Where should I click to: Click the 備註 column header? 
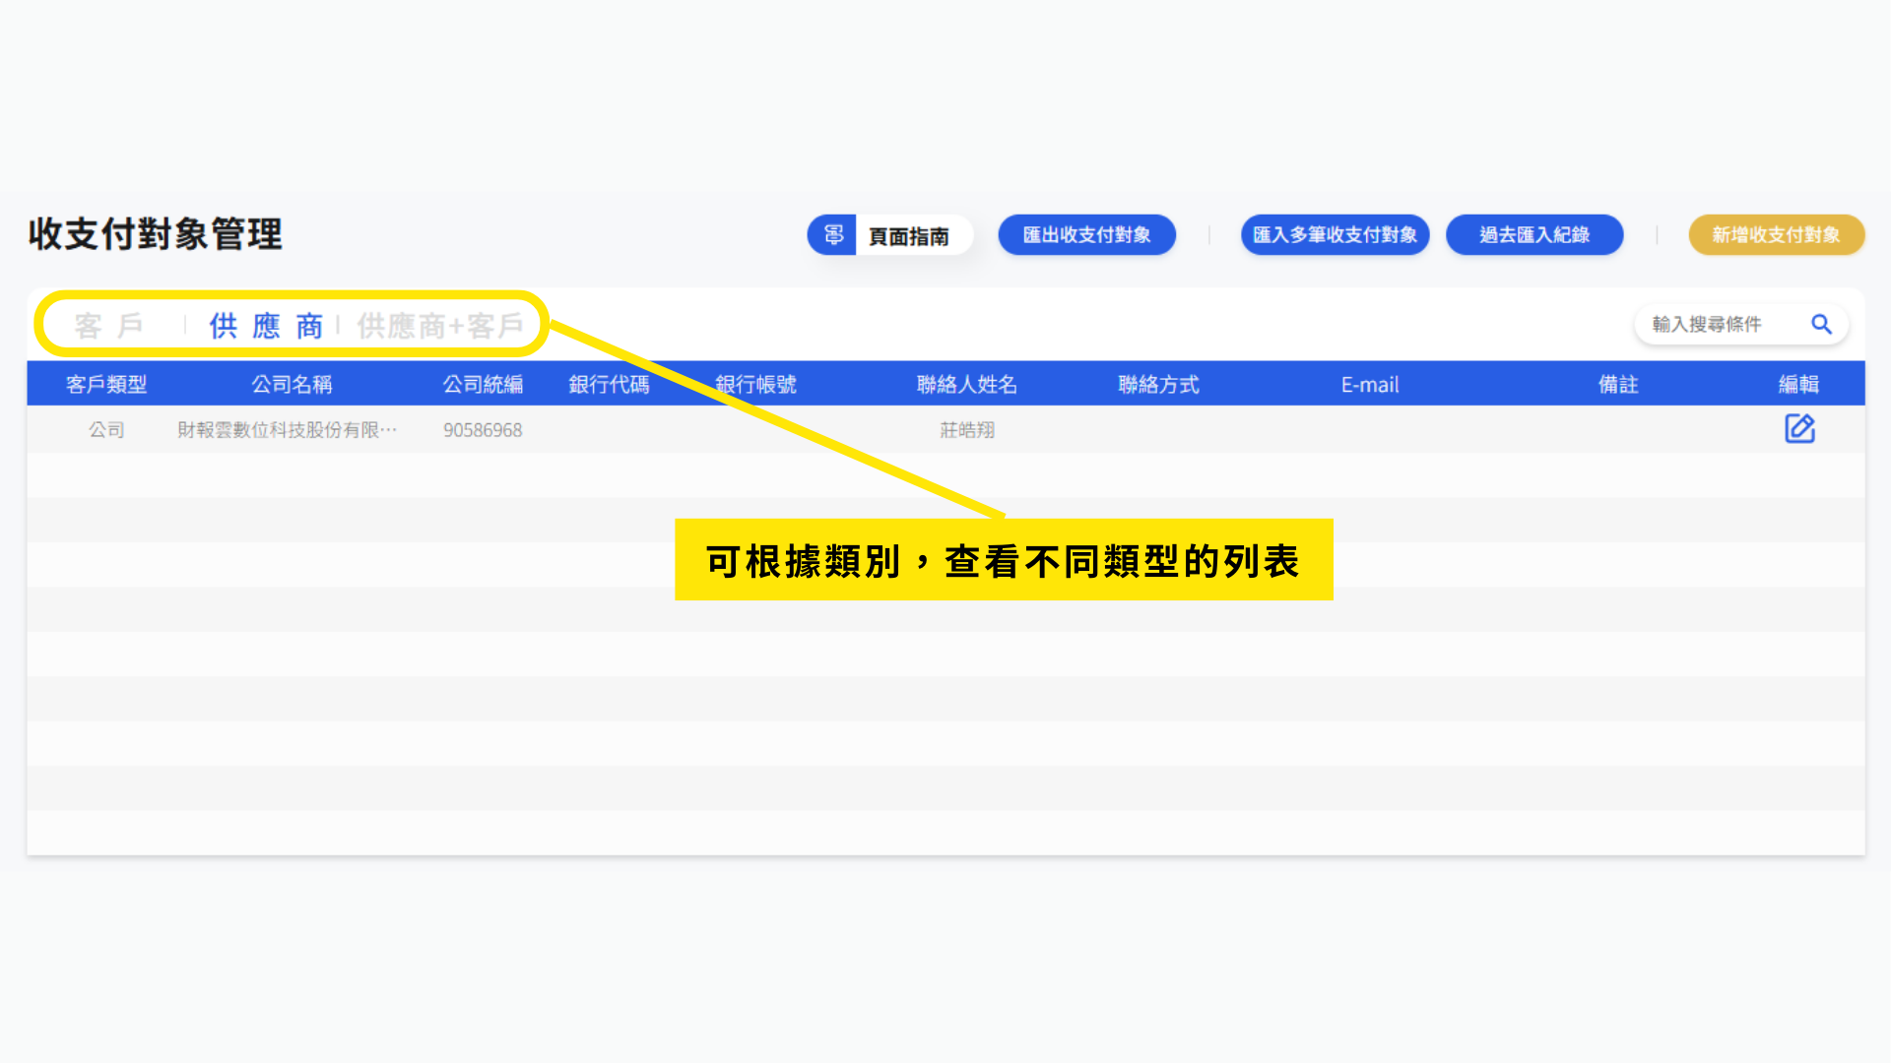pyautogui.click(x=1617, y=384)
